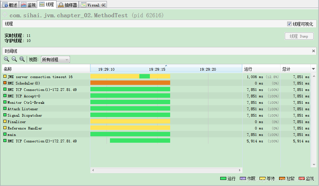The height and width of the screenshot is (186, 319).
Task: Click the 休眠 purple legend swatch
Action: [x=243, y=179]
